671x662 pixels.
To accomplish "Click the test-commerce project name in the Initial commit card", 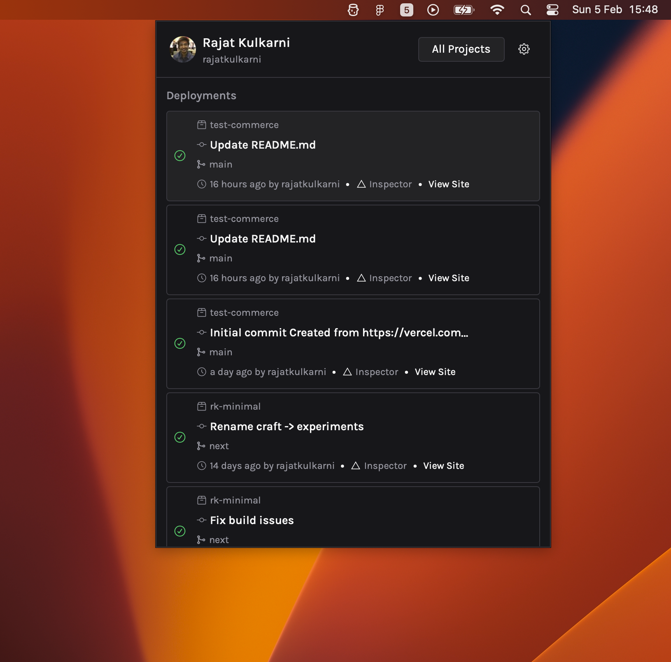I will 244,312.
